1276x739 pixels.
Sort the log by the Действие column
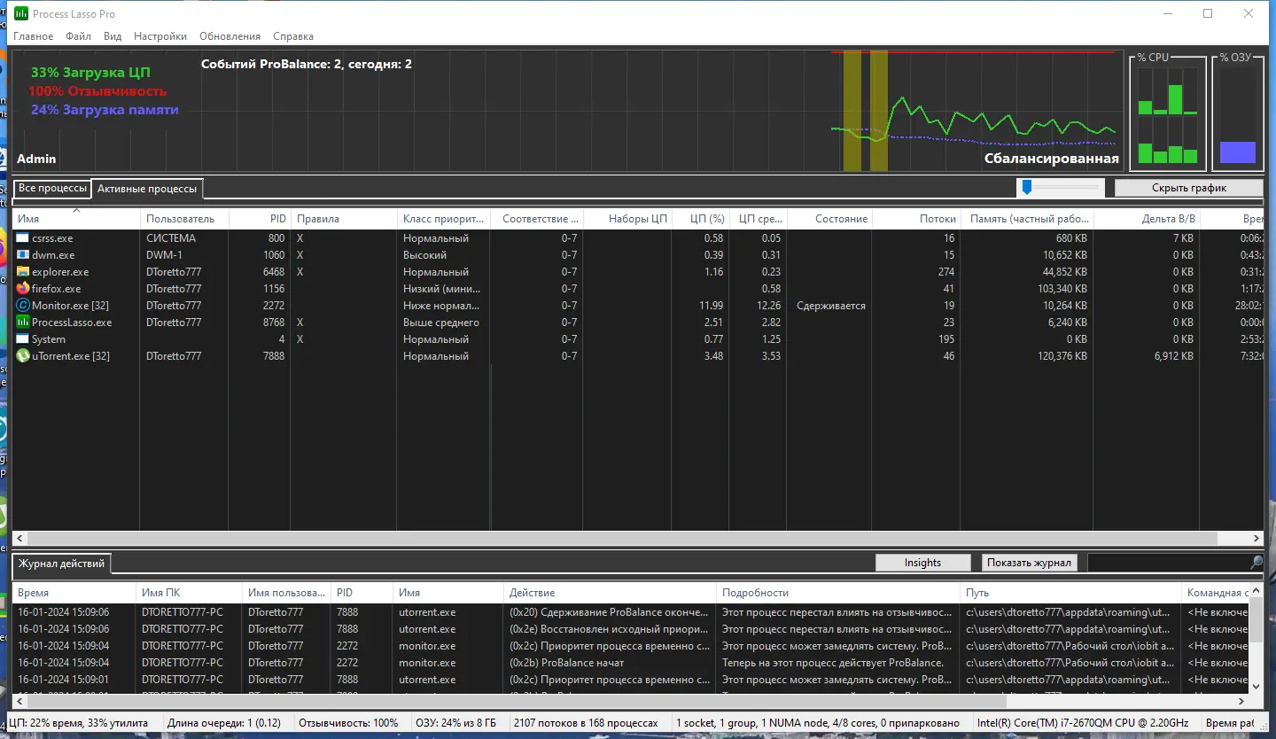[x=610, y=593]
